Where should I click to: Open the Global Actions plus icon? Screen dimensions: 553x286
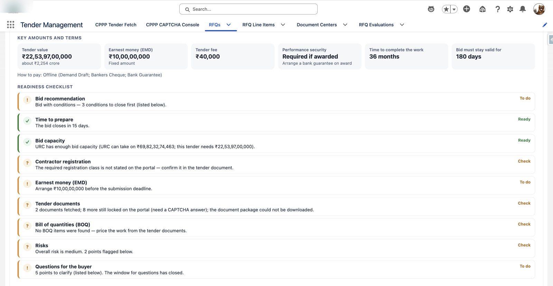point(467,9)
